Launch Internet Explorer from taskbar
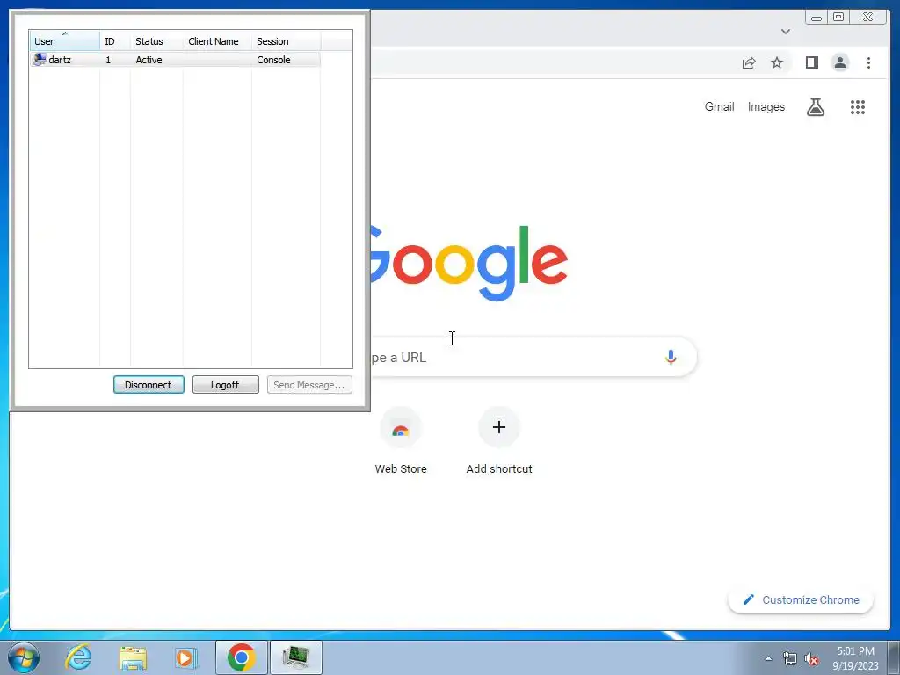The image size is (900, 675). (78, 657)
